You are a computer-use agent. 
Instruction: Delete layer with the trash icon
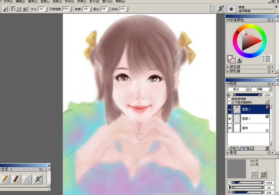[267, 148]
